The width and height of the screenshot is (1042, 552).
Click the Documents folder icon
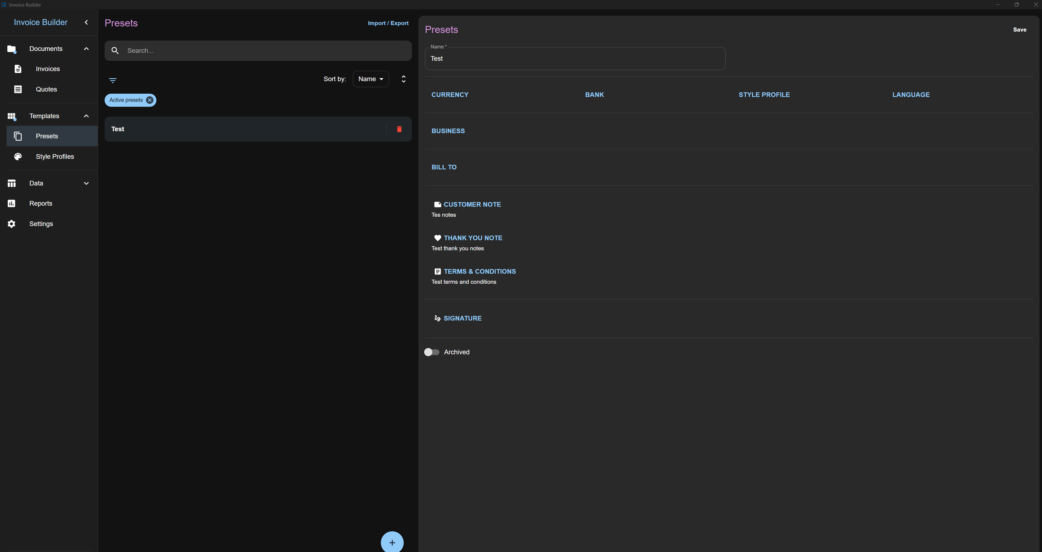[x=11, y=49]
